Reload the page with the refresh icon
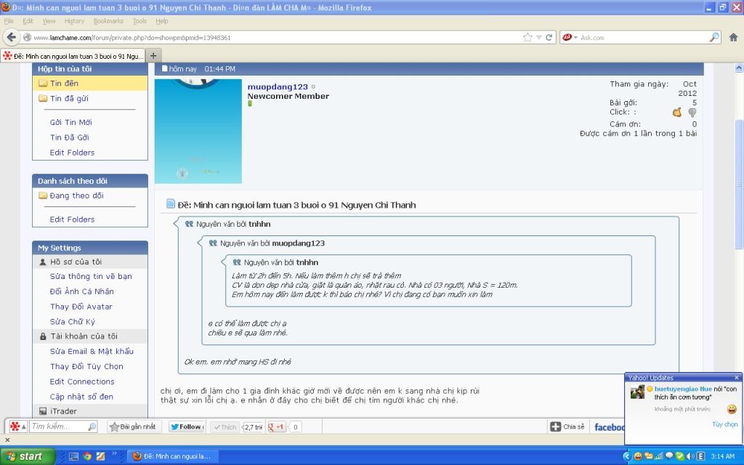 click(x=549, y=37)
